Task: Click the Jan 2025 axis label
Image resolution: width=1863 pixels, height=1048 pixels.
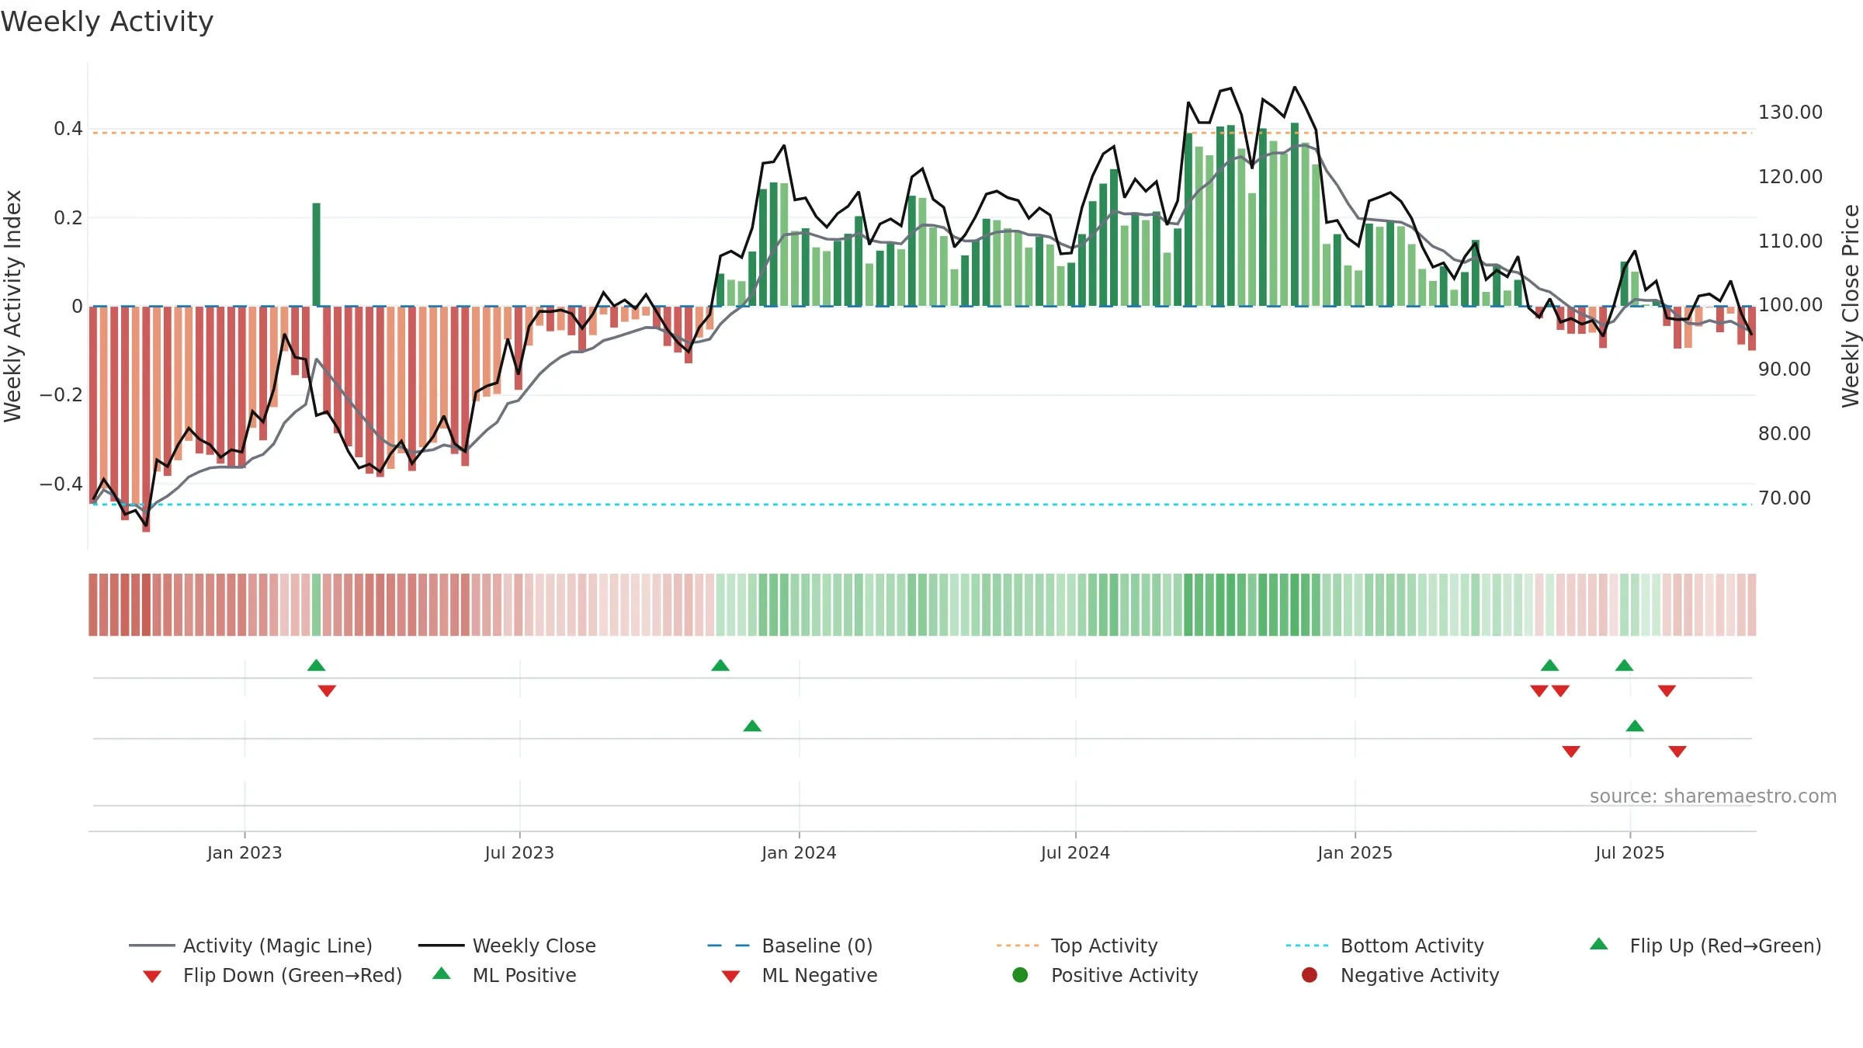Action: click(1355, 853)
